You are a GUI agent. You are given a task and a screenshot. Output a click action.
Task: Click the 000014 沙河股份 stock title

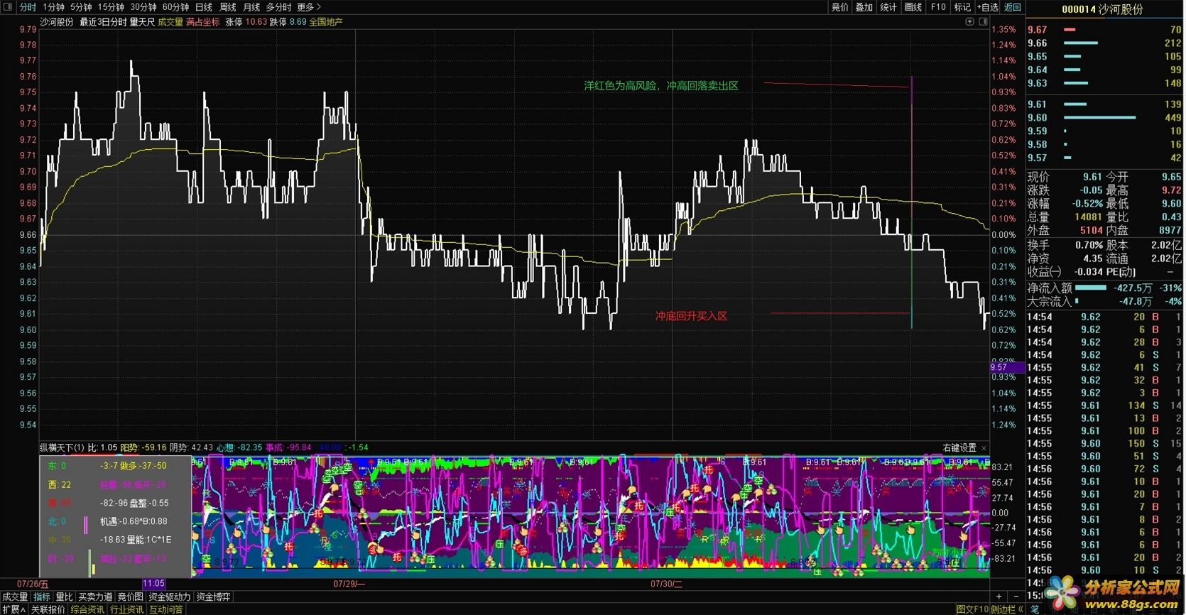(1103, 9)
